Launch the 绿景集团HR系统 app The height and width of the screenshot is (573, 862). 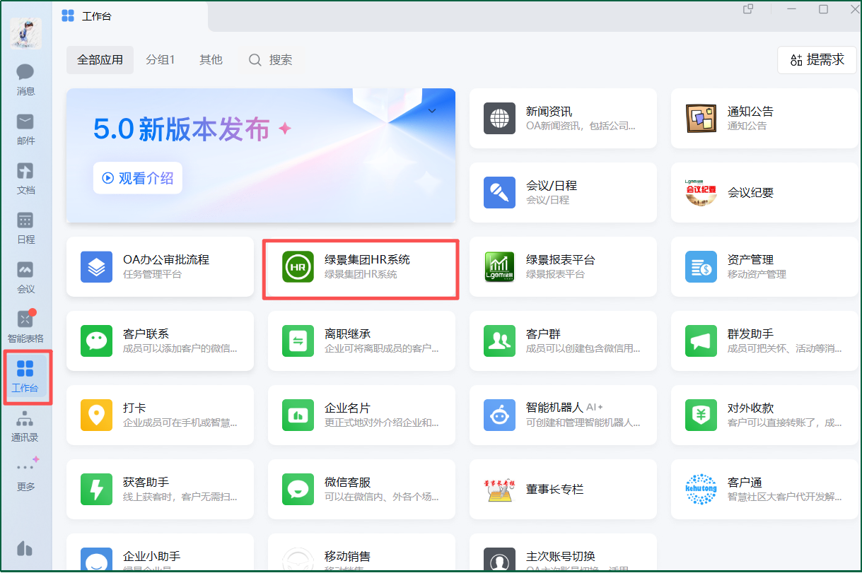point(361,267)
